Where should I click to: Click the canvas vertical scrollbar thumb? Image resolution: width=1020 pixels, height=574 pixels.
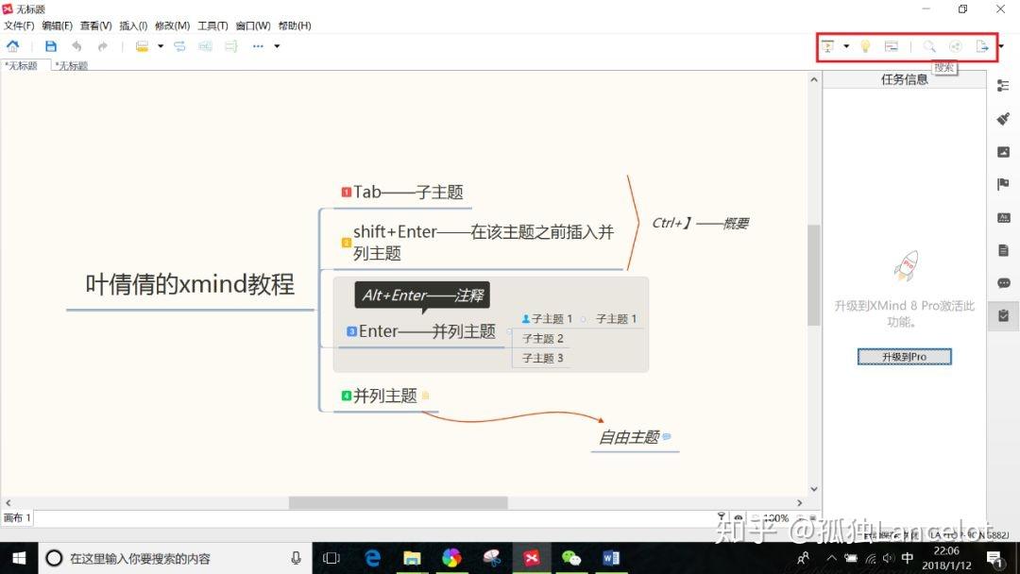click(814, 275)
